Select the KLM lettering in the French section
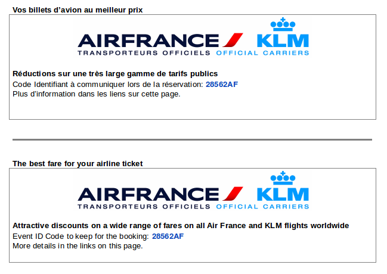The image size is (387, 274). click(283, 41)
